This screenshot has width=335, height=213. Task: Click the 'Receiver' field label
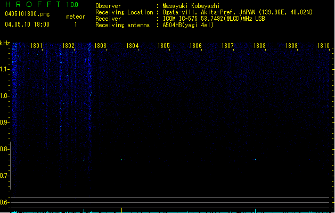coord(108,19)
